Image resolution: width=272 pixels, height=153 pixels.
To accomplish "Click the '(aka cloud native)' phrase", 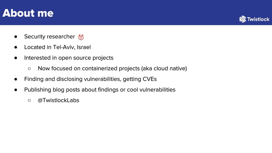I will pyautogui.click(x=164, y=68).
